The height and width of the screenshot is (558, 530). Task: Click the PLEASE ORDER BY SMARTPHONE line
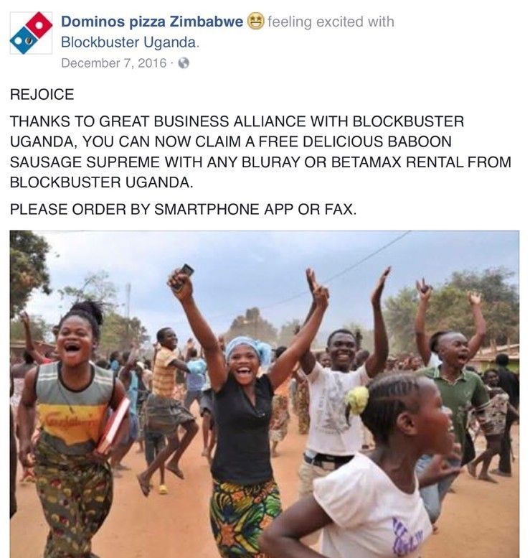183,209
